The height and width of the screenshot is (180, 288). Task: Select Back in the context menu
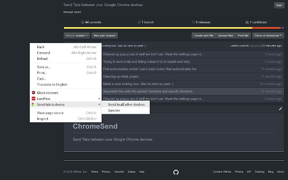pos(66,47)
